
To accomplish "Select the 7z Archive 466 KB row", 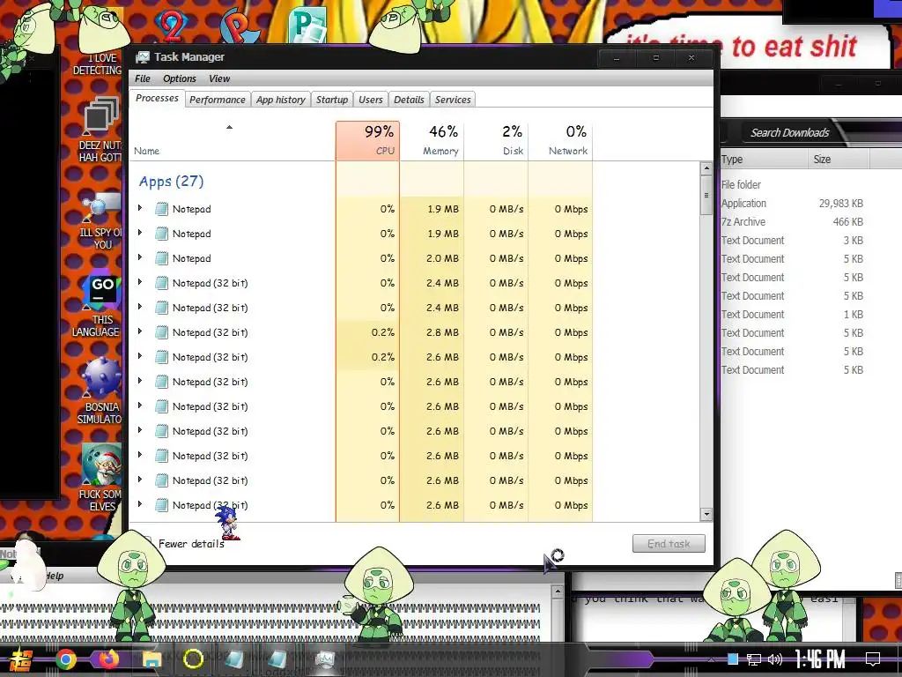I will point(794,221).
